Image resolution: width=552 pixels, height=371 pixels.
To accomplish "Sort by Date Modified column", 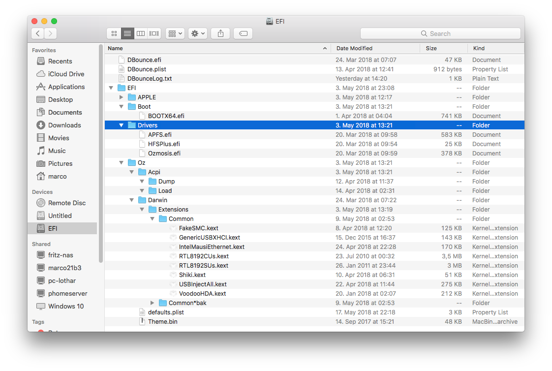I will pos(375,48).
